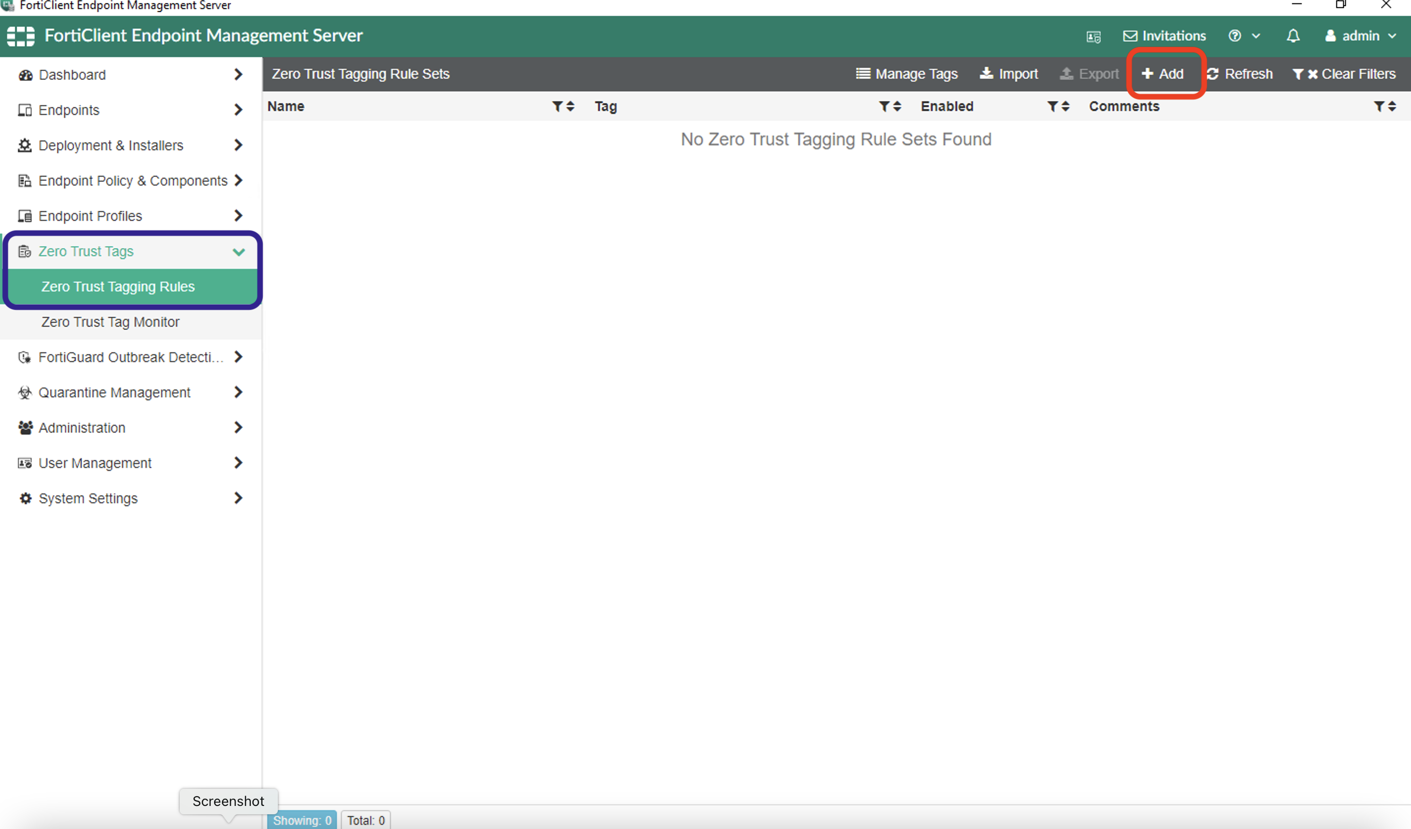Expand FortiGuard Outbreak Detection arrow

tap(239, 356)
